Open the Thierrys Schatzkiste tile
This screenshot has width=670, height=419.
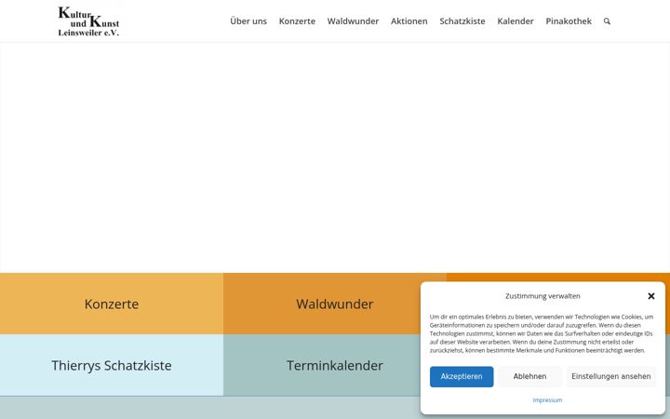pyautogui.click(x=112, y=366)
